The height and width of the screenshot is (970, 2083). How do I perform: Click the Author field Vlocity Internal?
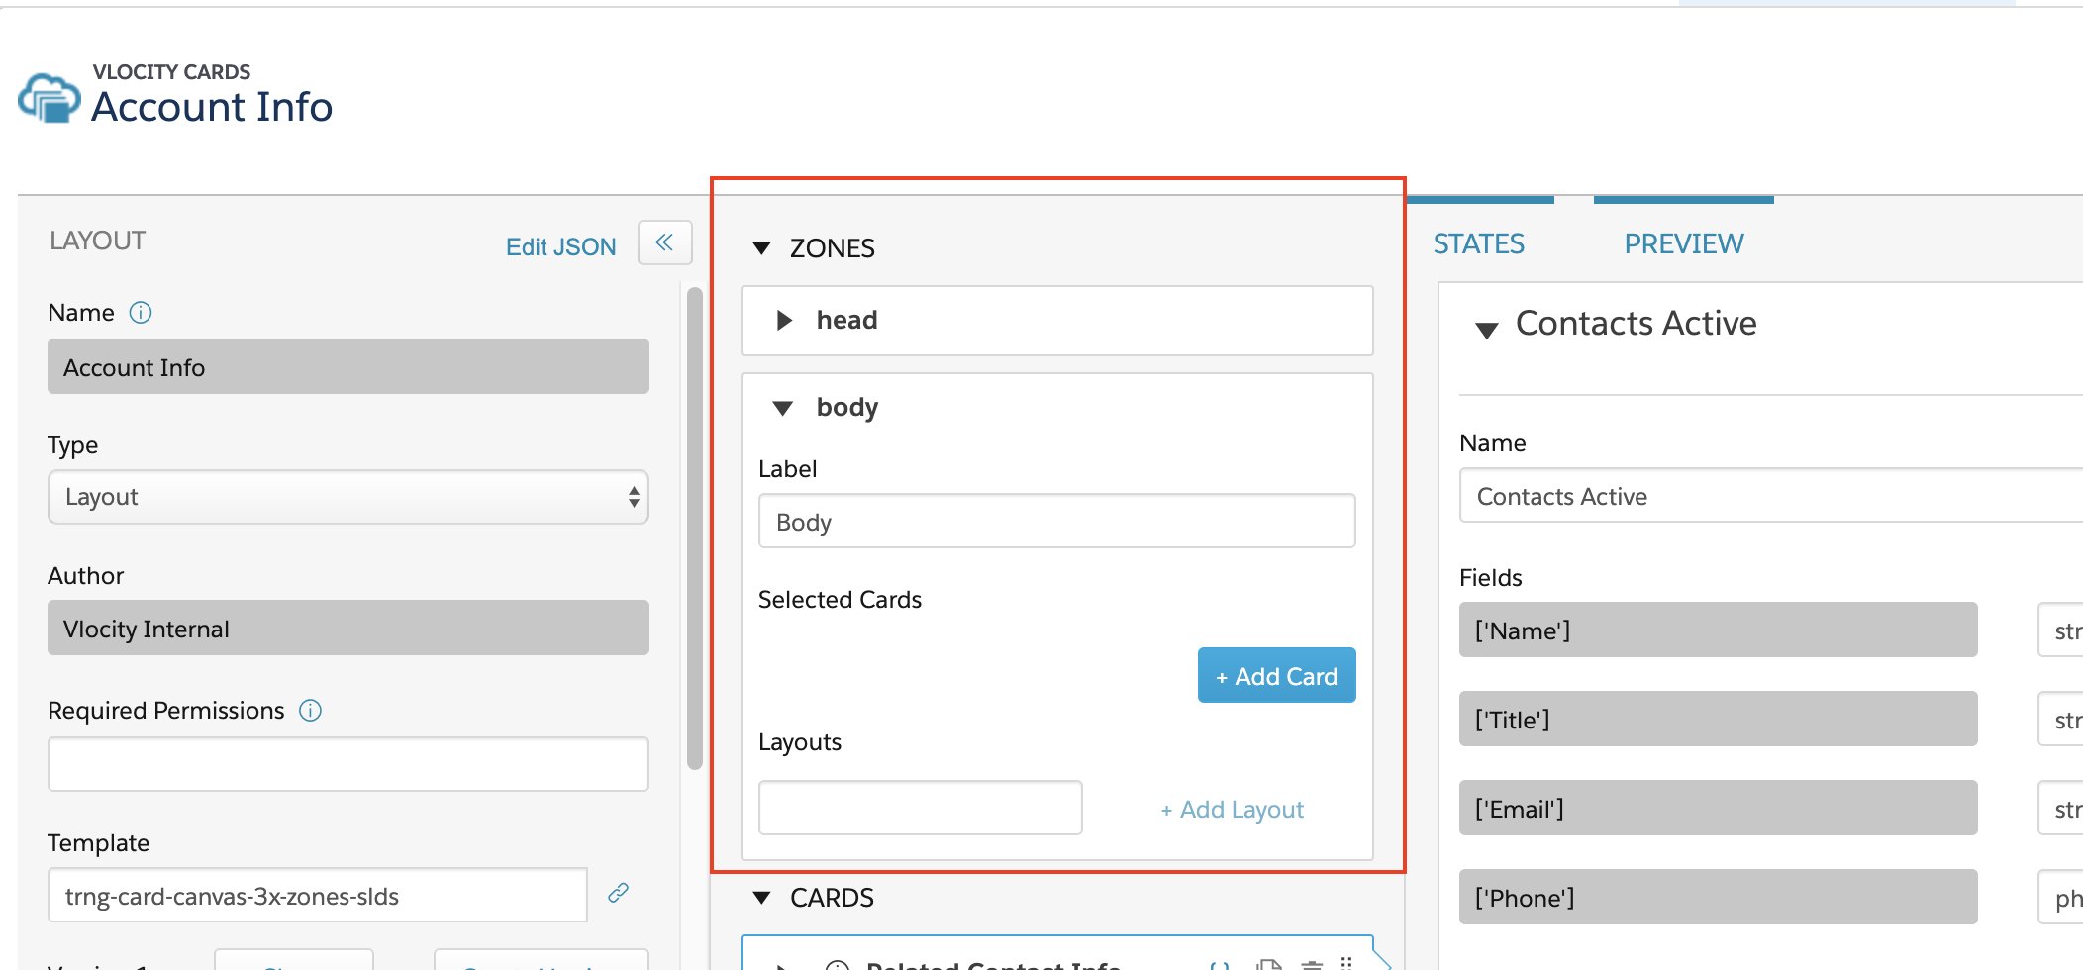click(x=348, y=628)
